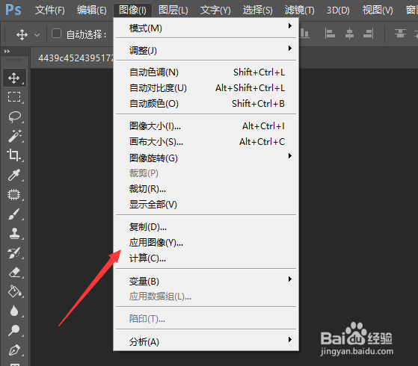The height and width of the screenshot is (366, 418).
Task: Click align horizontal centers icon
Action: [349, 34]
